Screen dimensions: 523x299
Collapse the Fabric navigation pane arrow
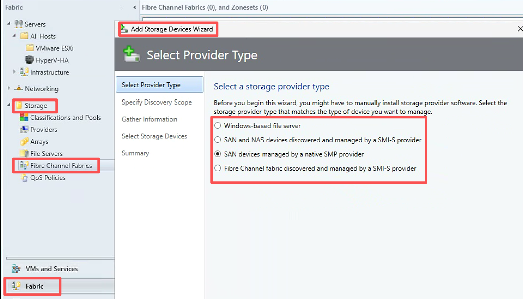pyautogui.click(x=134, y=7)
